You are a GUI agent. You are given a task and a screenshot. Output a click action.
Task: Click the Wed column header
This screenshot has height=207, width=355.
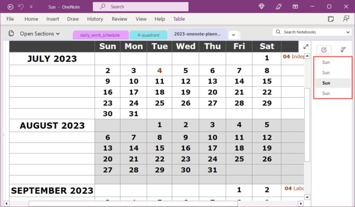[185, 47]
